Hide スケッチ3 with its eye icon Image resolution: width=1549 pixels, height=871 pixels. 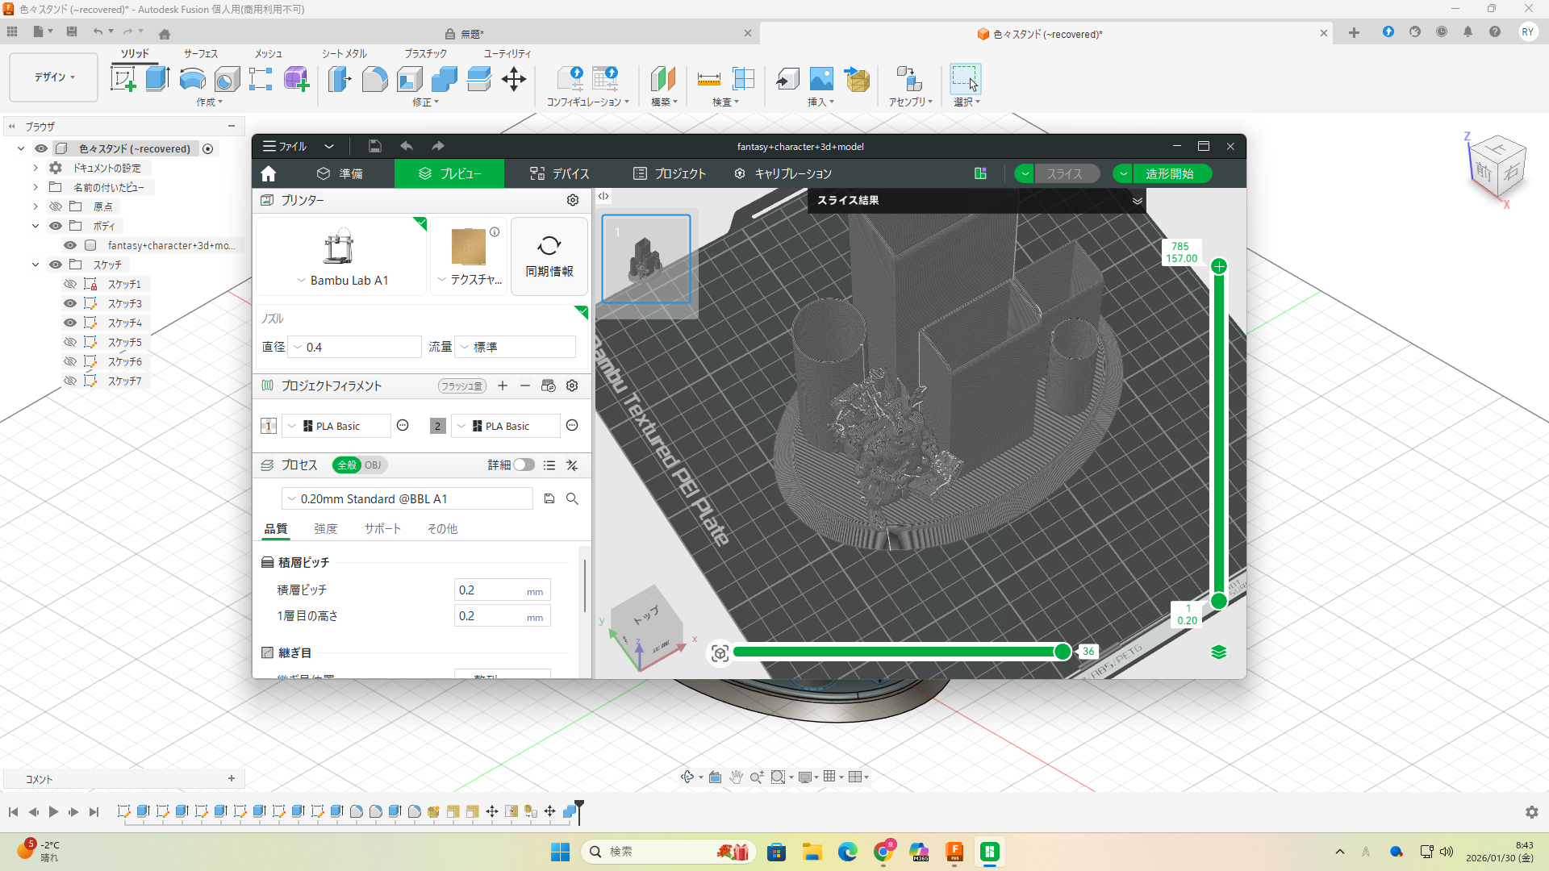click(70, 303)
